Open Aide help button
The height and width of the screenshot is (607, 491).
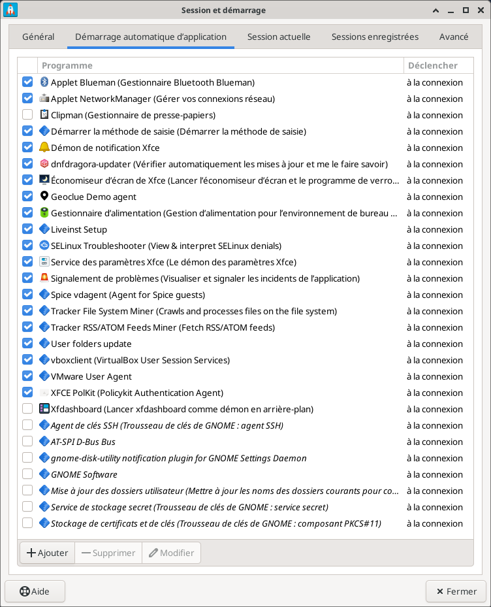35,591
